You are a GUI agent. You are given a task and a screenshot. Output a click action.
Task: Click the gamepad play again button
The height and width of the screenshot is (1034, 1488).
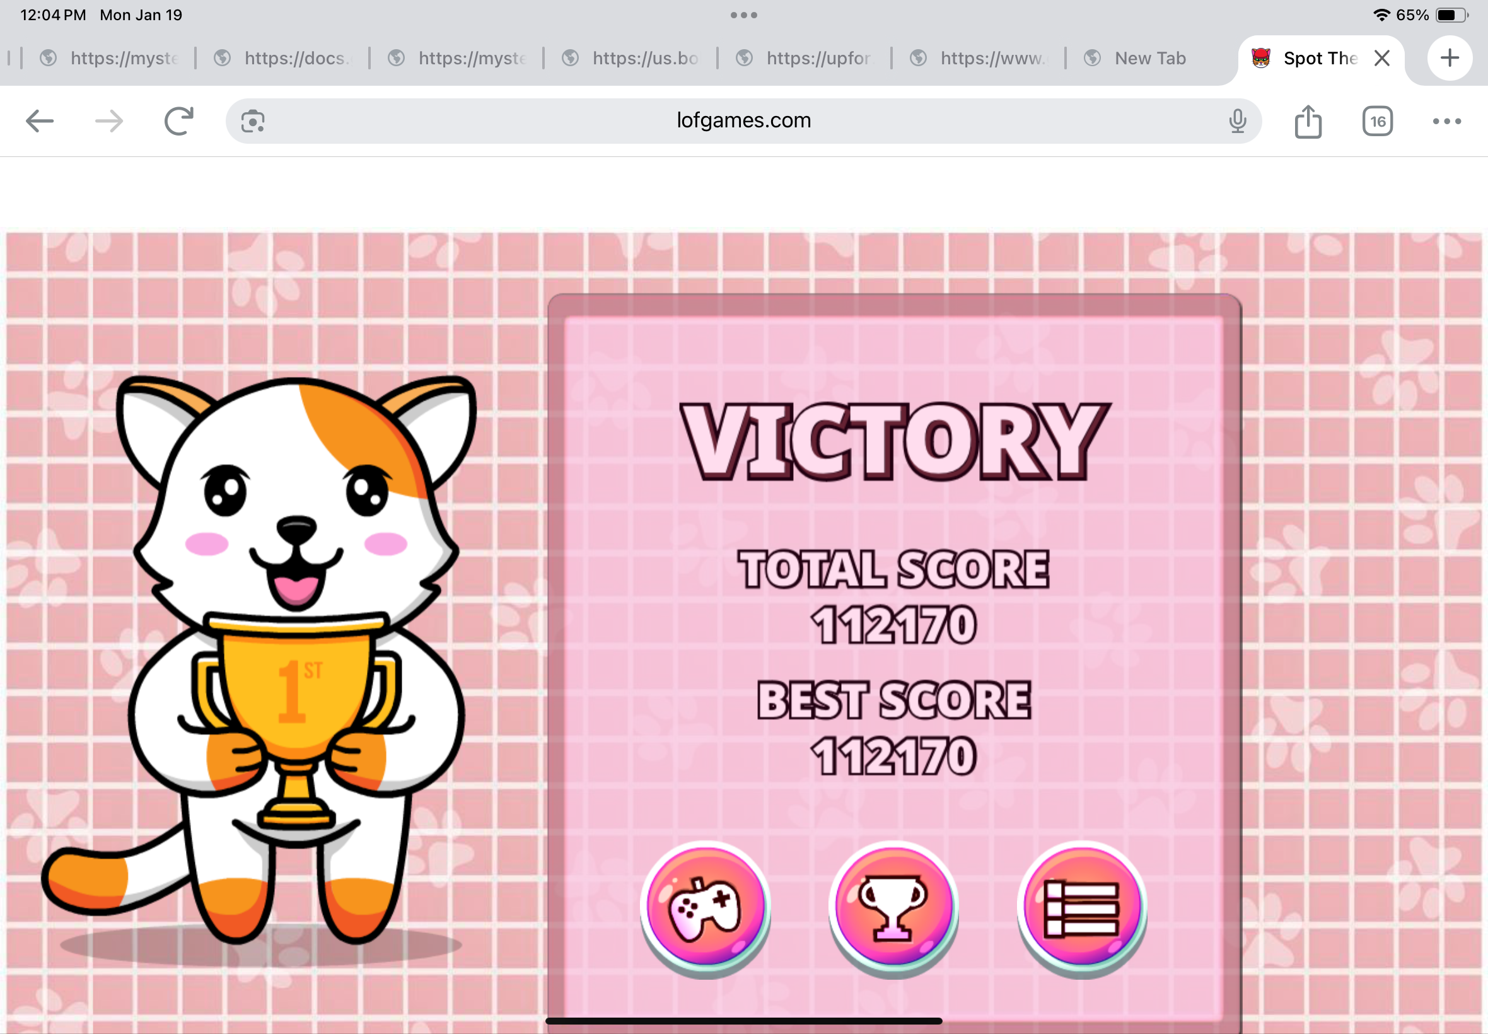point(705,907)
